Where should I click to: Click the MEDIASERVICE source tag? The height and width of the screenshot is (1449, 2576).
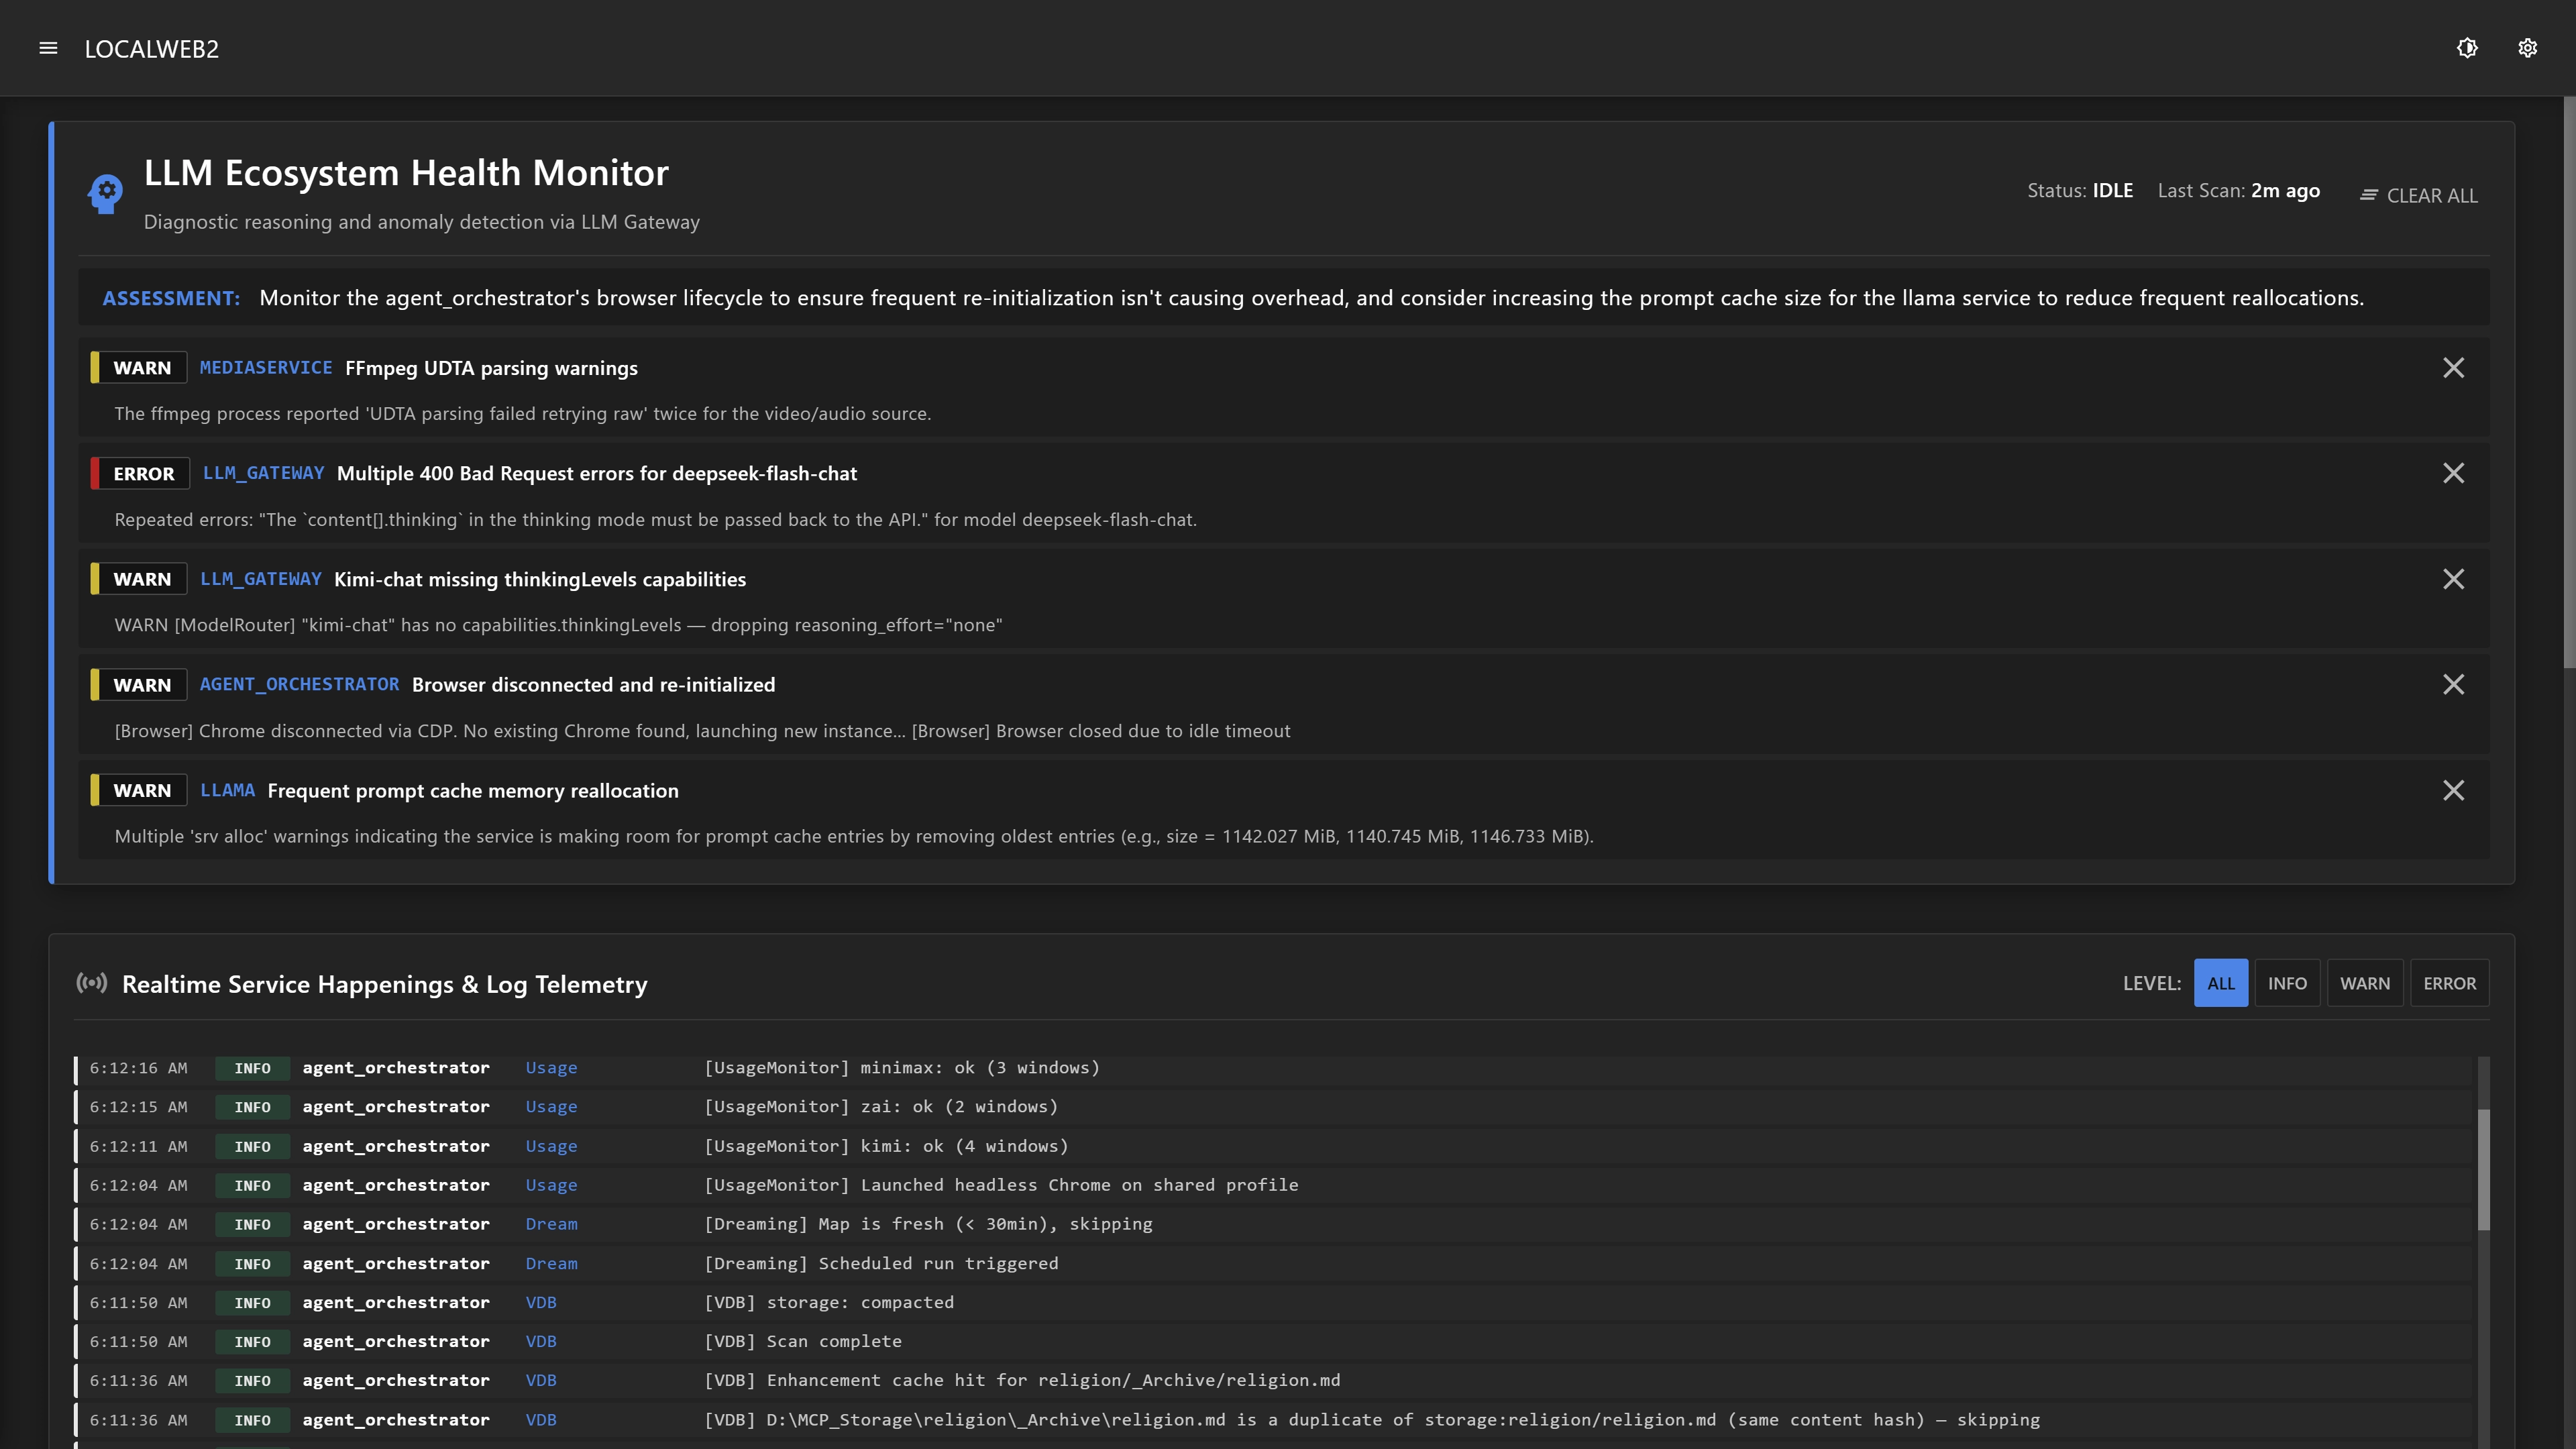266,367
